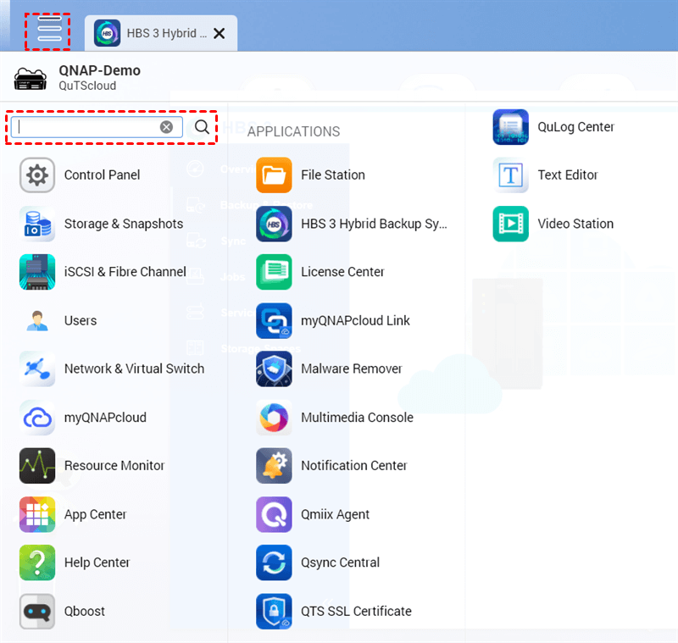Click the QNAP-Demo NAS device icon

(x=31, y=79)
